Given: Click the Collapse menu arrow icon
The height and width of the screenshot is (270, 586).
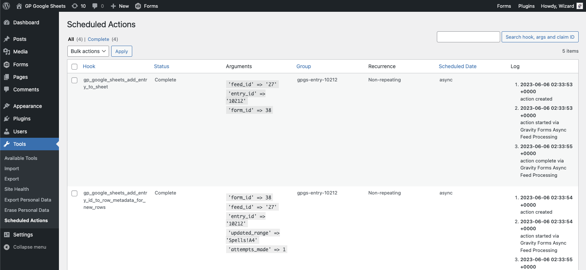Looking at the screenshot, I should coord(7,247).
